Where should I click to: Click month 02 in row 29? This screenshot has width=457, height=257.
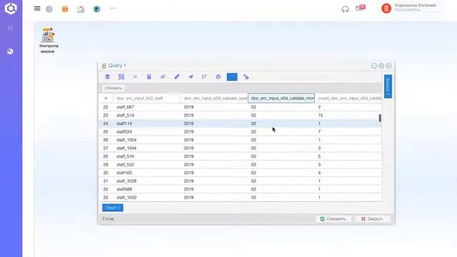click(x=253, y=165)
